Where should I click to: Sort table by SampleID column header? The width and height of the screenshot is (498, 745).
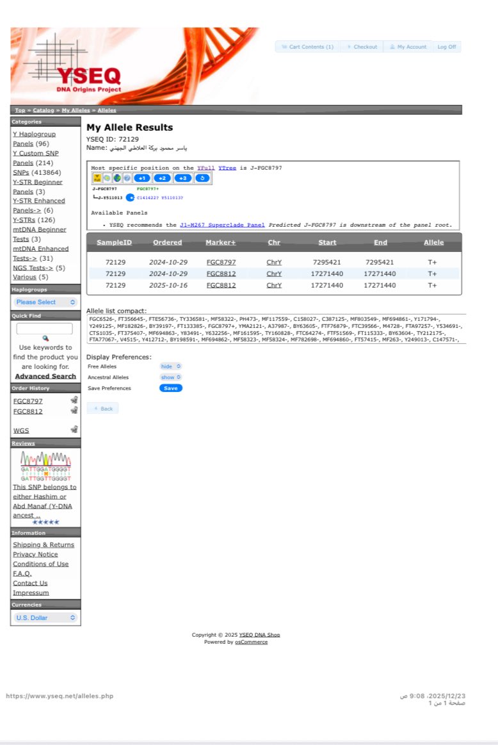[115, 242]
